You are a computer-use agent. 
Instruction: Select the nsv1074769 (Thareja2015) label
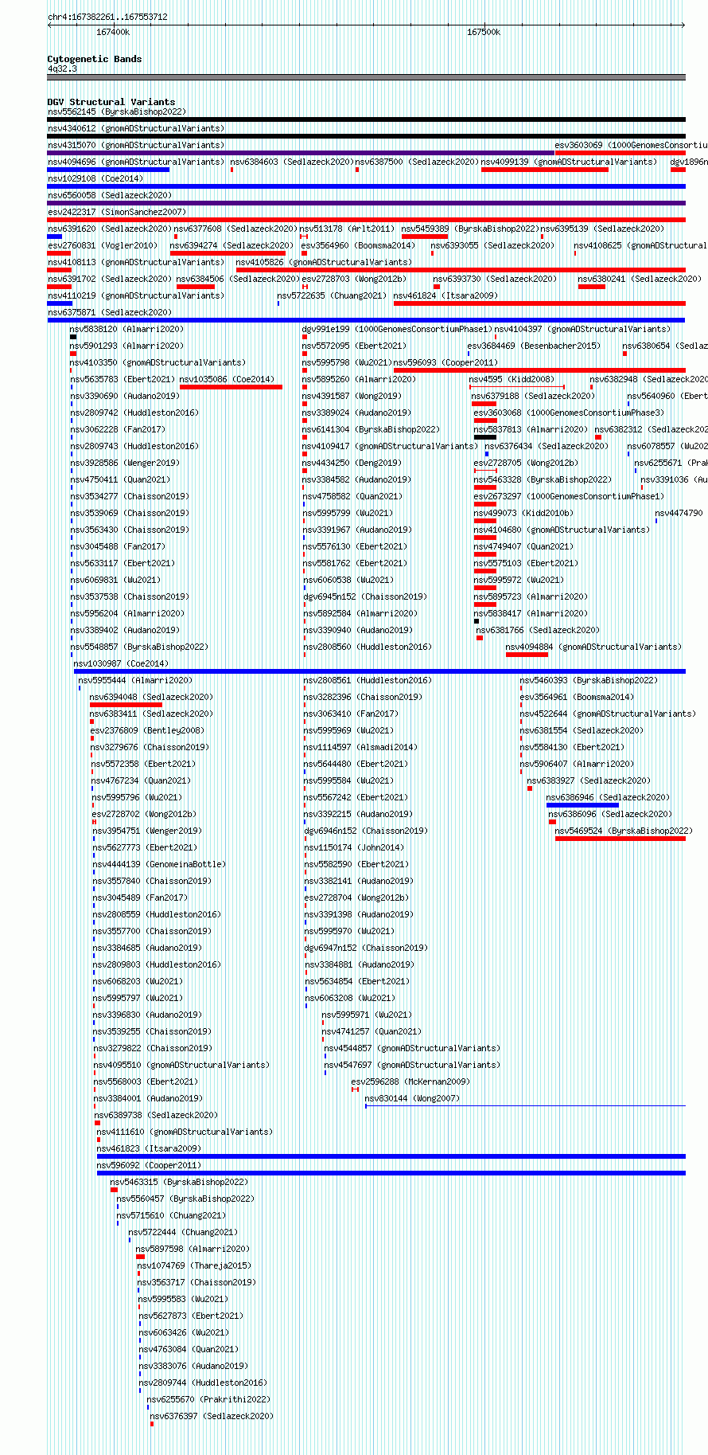click(x=194, y=1265)
